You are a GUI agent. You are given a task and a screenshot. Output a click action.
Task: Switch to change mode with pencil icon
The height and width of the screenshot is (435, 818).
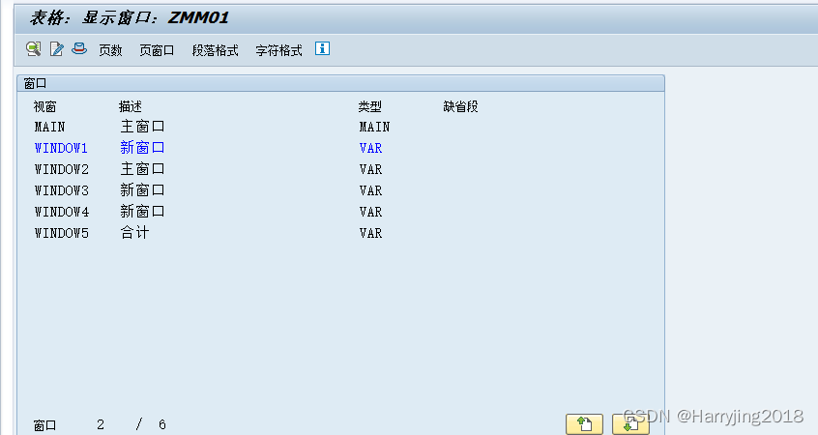(x=56, y=49)
